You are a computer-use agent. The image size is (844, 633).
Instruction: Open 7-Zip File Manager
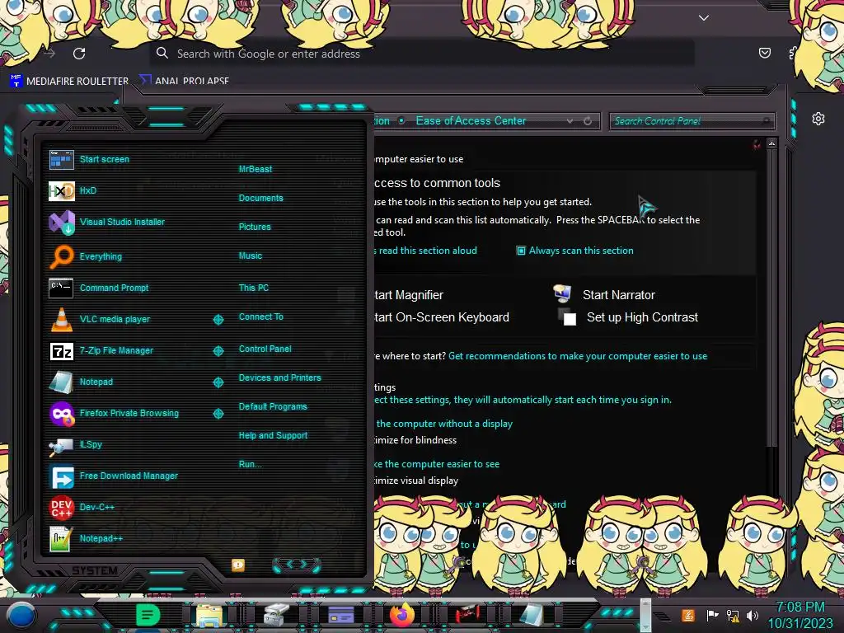coord(101,350)
